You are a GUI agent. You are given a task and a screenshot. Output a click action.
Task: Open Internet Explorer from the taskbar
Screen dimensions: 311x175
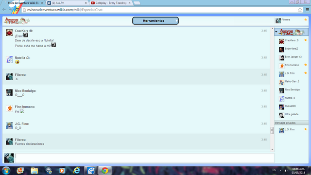pyautogui.click(x=77, y=171)
